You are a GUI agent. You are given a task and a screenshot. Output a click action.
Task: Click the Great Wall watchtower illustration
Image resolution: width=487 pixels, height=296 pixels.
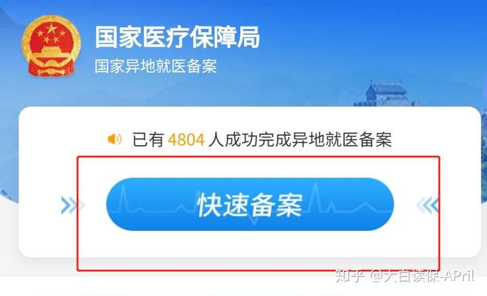coord(387,93)
